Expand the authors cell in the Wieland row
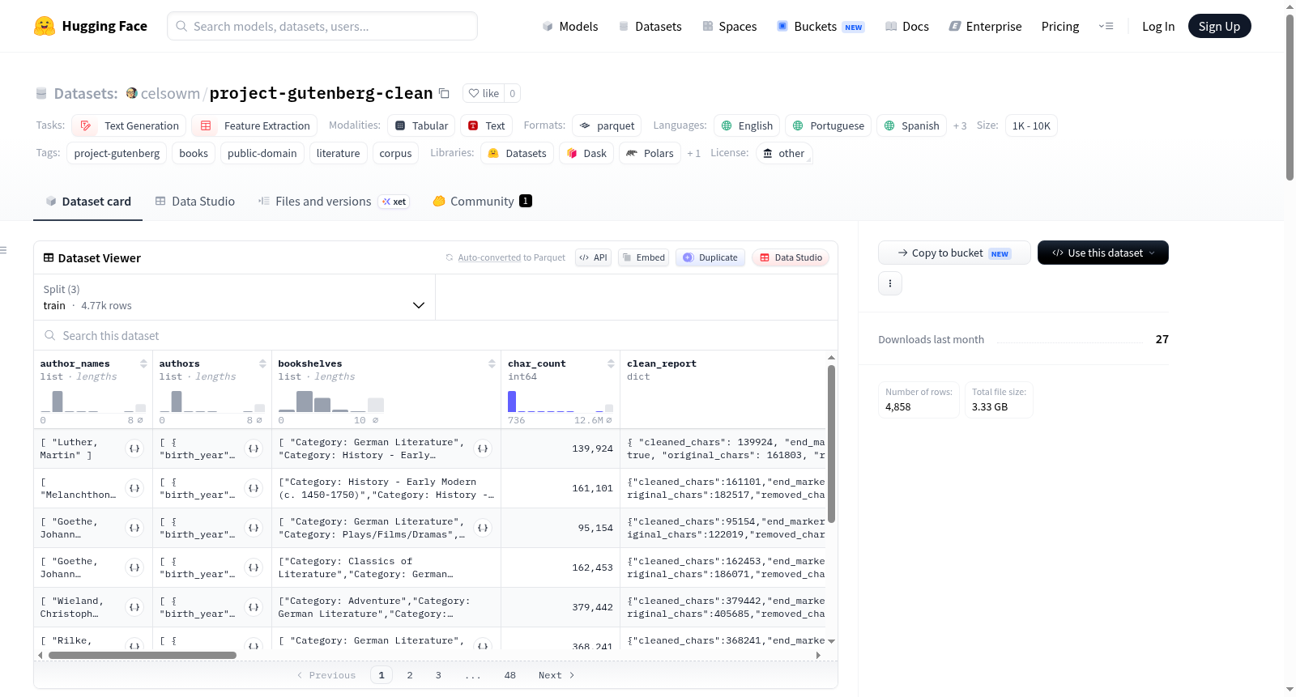This screenshot has width=1296, height=697. point(254,607)
